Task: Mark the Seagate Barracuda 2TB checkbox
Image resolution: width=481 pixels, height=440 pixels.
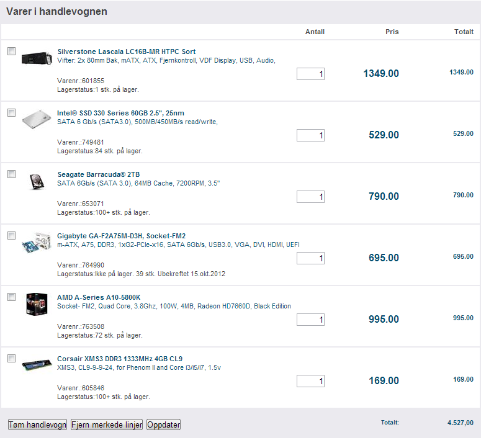Action: (11, 174)
